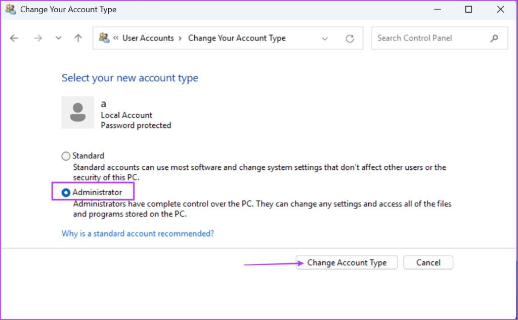Go up one level with Up arrow
The image size is (518, 320).
(77, 38)
